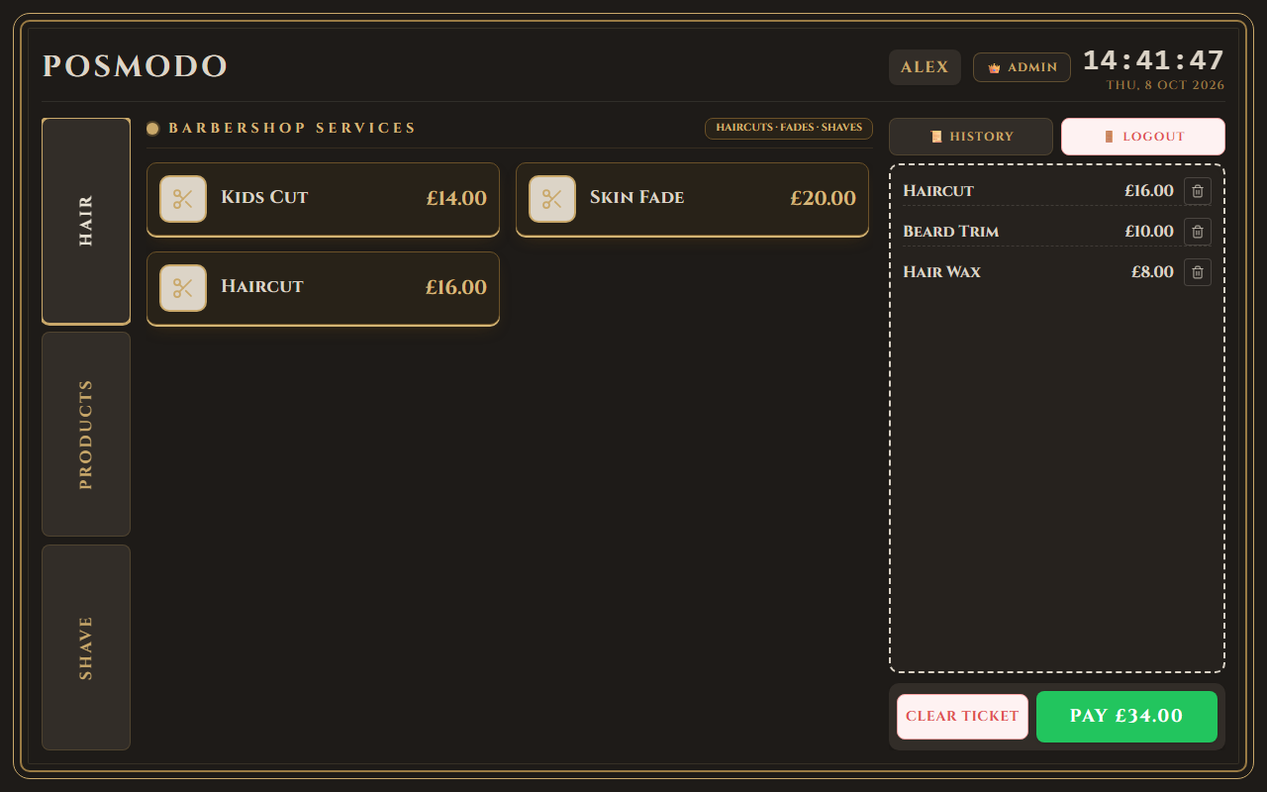Image resolution: width=1267 pixels, height=792 pixels.
Task: Click the £16.00 price on the Haircut service card
Action: coord(456,288)
